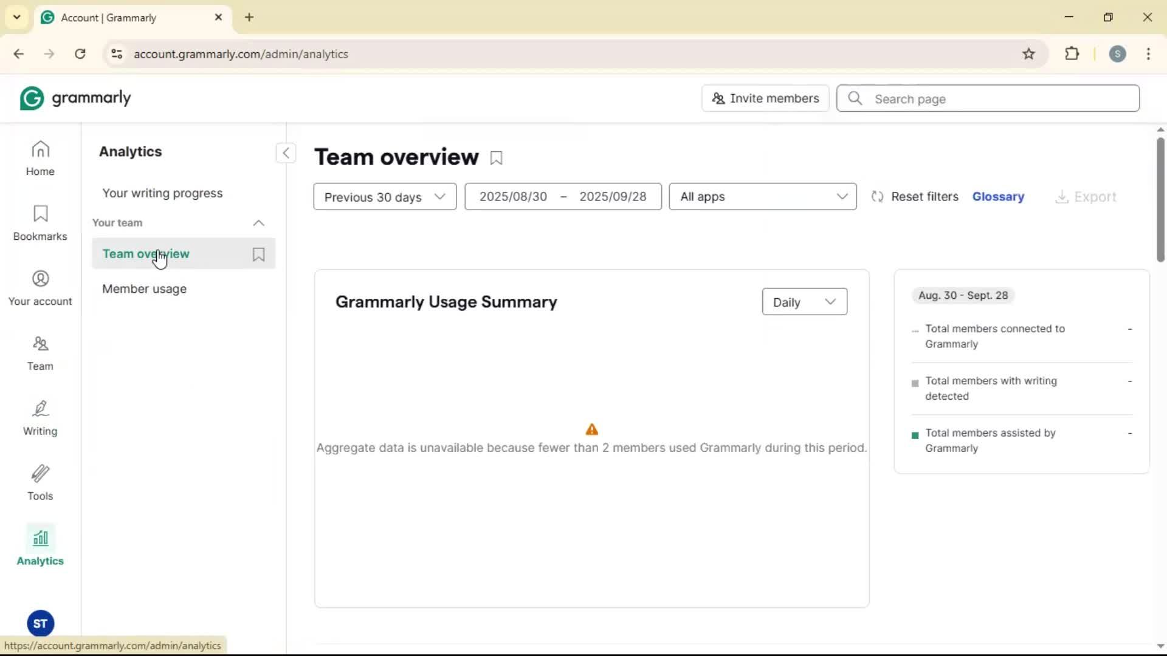
Task: Open the Home sidebar icon
Action: [x=40, y=158]
